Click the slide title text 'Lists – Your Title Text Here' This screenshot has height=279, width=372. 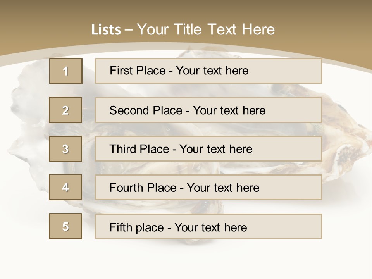(183, 29)
